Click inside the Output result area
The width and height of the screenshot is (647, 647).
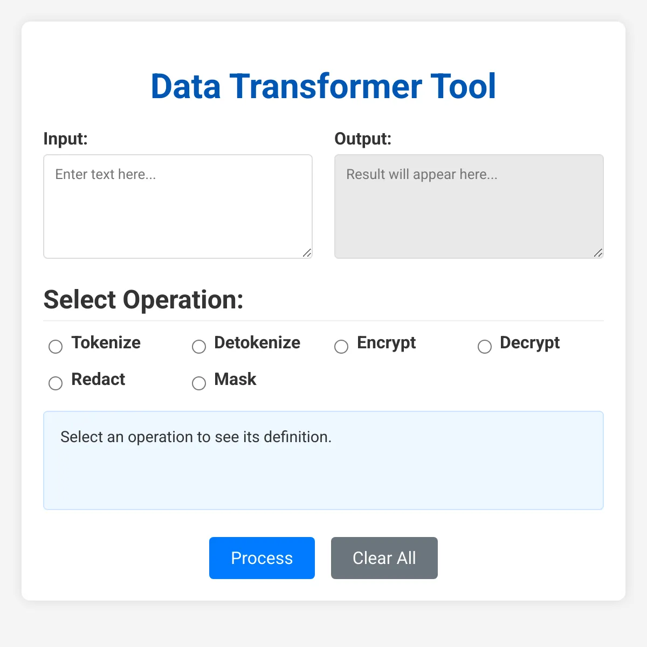coord(469,207)
